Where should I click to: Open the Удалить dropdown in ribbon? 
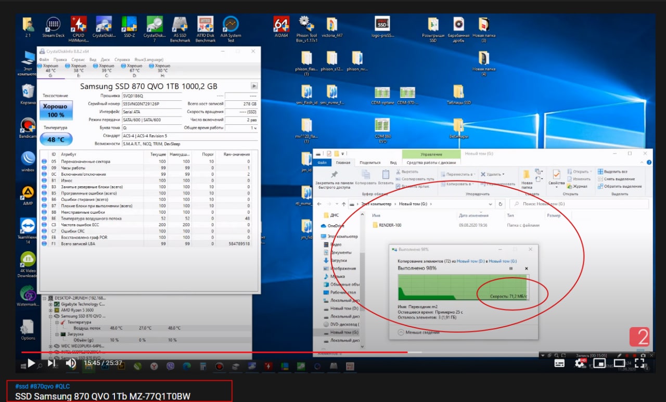pos(494,174)
